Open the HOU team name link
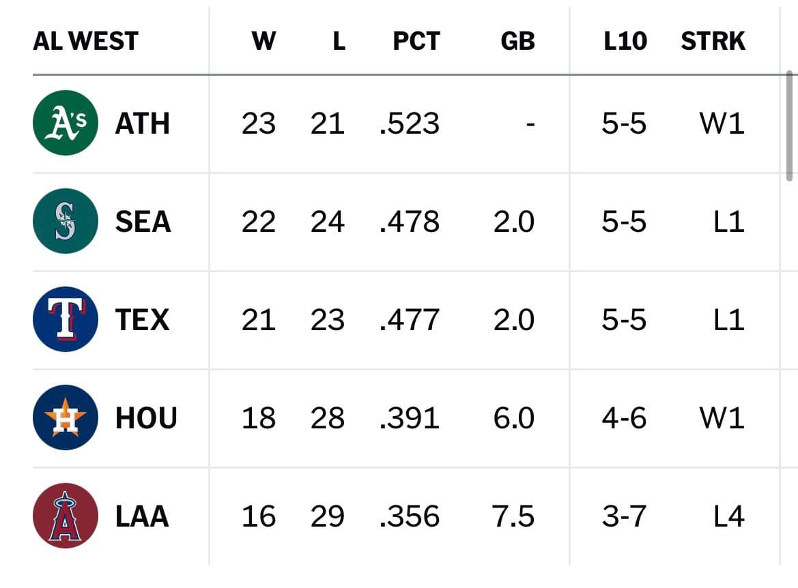798x588 pixels. [x=146, y=418]
